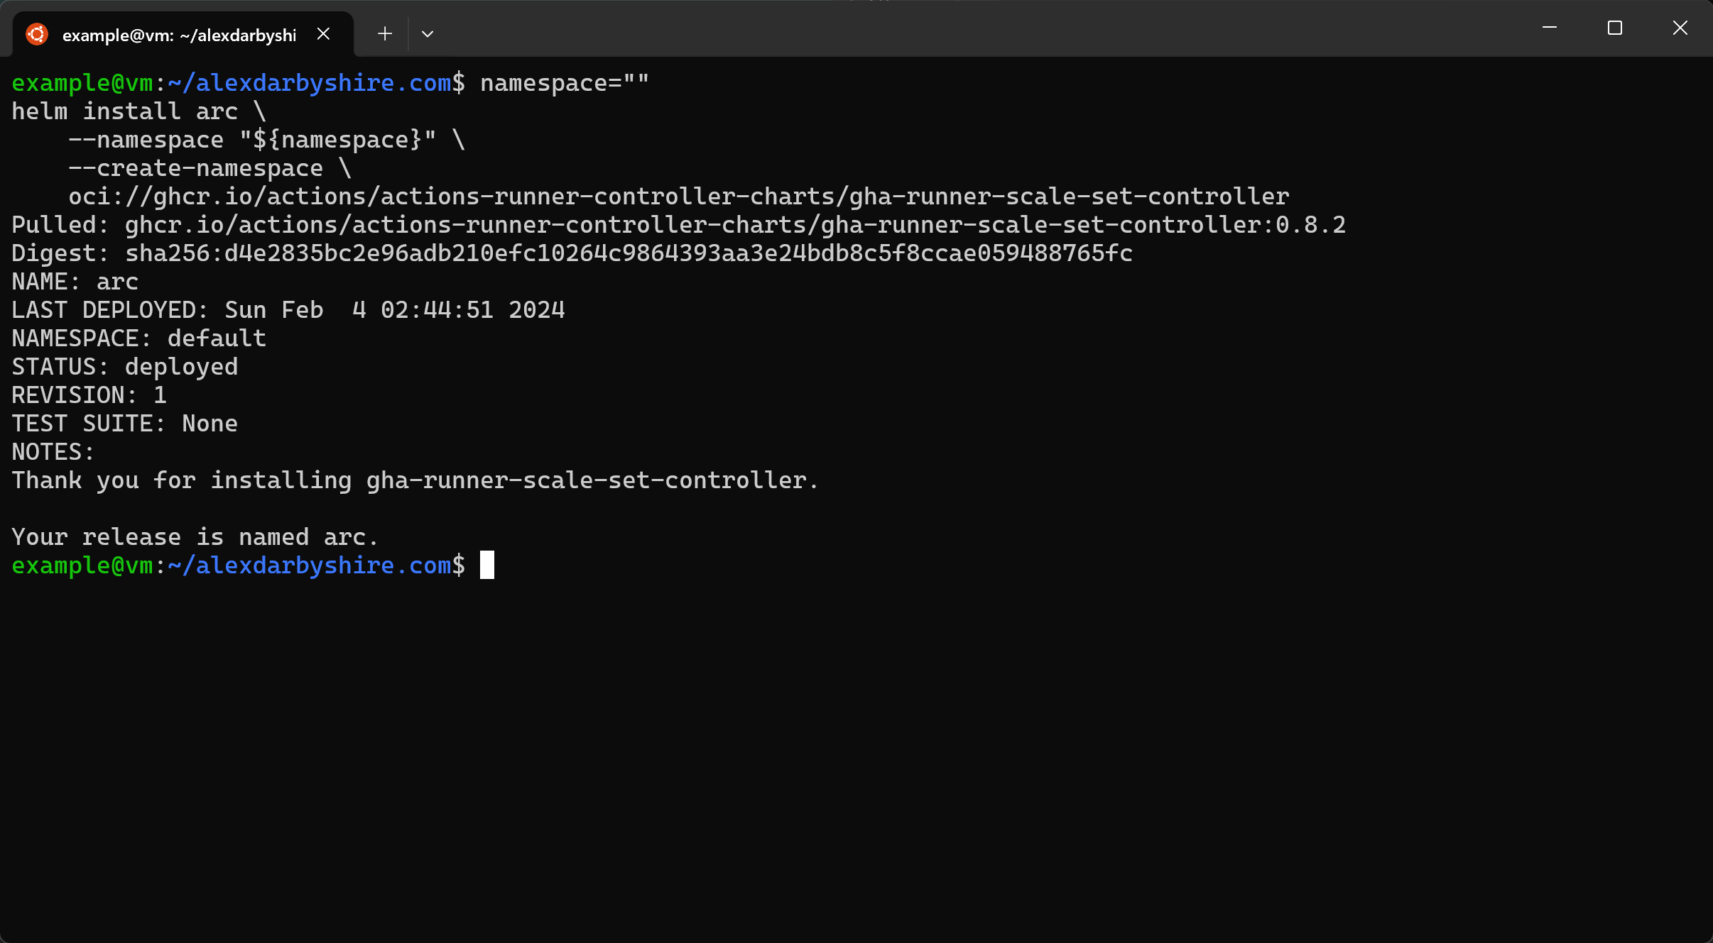Click the block cursor at the bottom prompt
This screenshot has width=1713, height=943.
click(487, 565)
